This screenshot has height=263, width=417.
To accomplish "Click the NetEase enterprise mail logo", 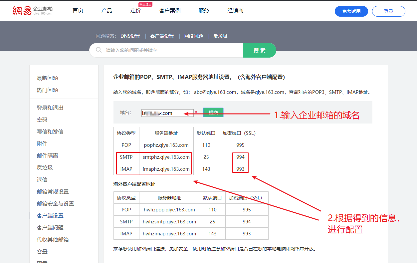I will 32,11.
